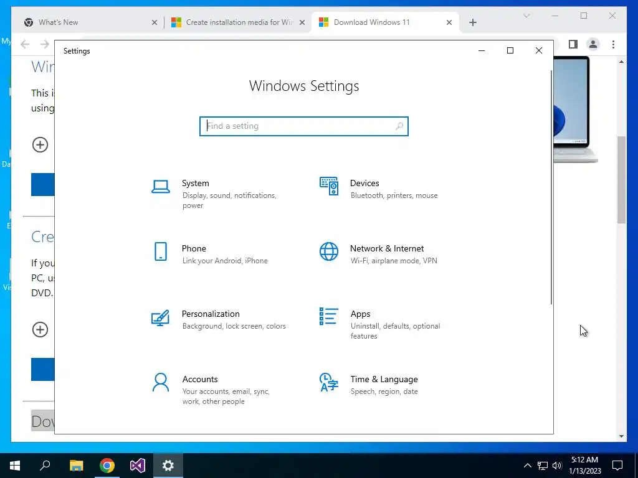Click "Bluetooth, printers, mouse" description
Screen dimensions: 638x478
coord(394,195)
